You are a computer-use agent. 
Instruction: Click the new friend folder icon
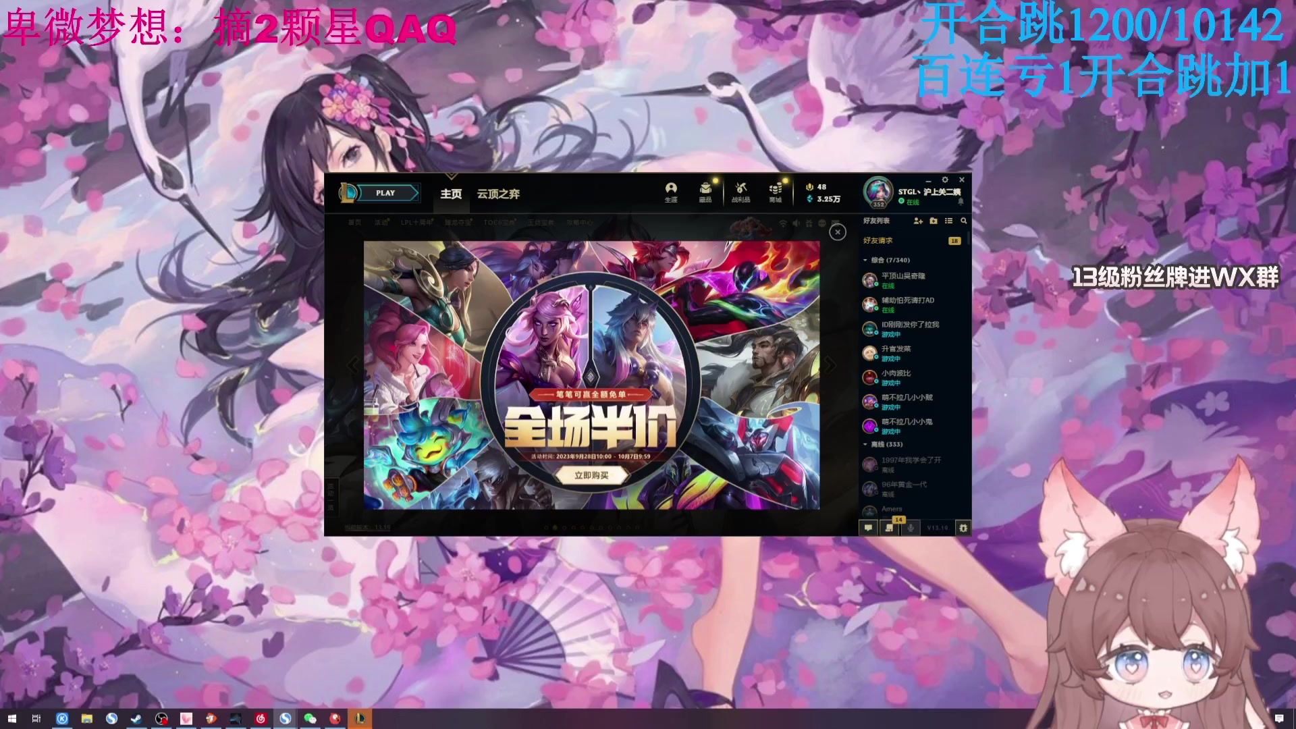(x=934, y=221)
